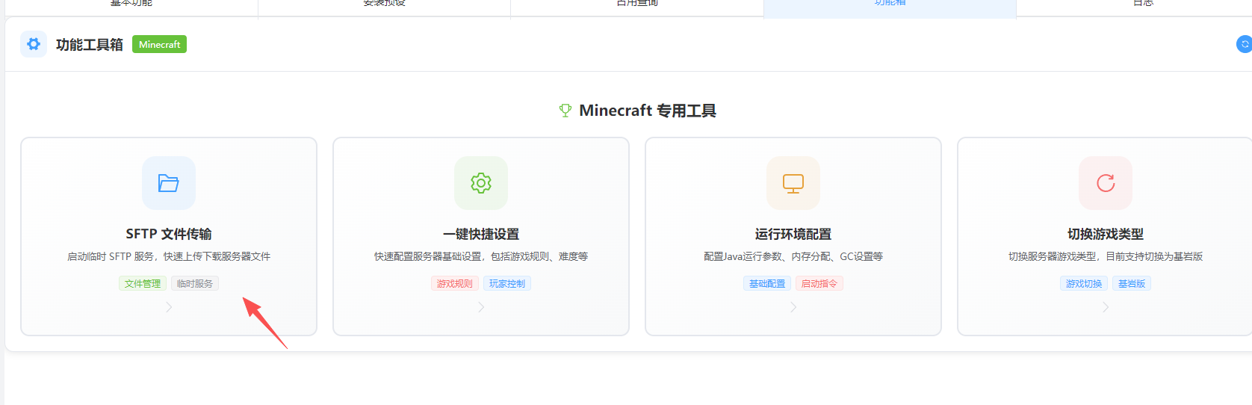Expand the SFTP 文件传输 card chevron
The height and width of the screenshot is (405, 1252).
click(x=169, y=307)
